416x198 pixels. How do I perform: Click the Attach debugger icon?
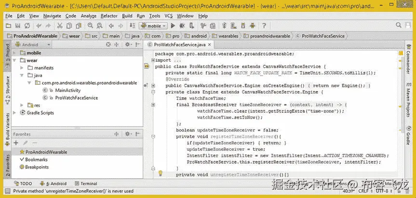click(191, 26)
